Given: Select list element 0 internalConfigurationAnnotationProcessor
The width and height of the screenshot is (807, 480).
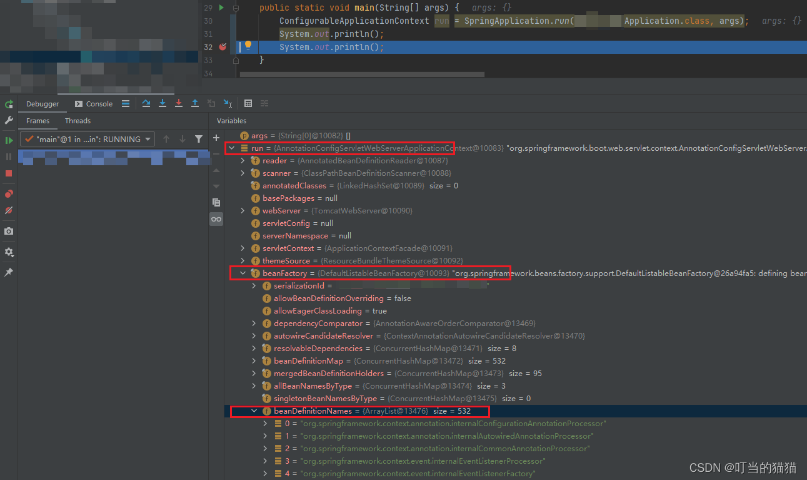Looking at the screenshot, I should pos(516,424).
